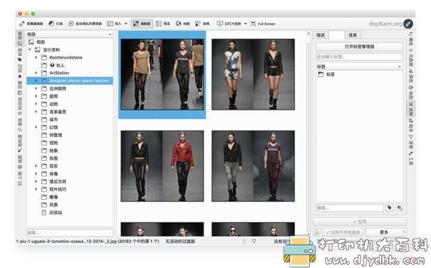
Task: Open the Colors (颜色) right sidebar tab
Action: (x=411, y=76)
